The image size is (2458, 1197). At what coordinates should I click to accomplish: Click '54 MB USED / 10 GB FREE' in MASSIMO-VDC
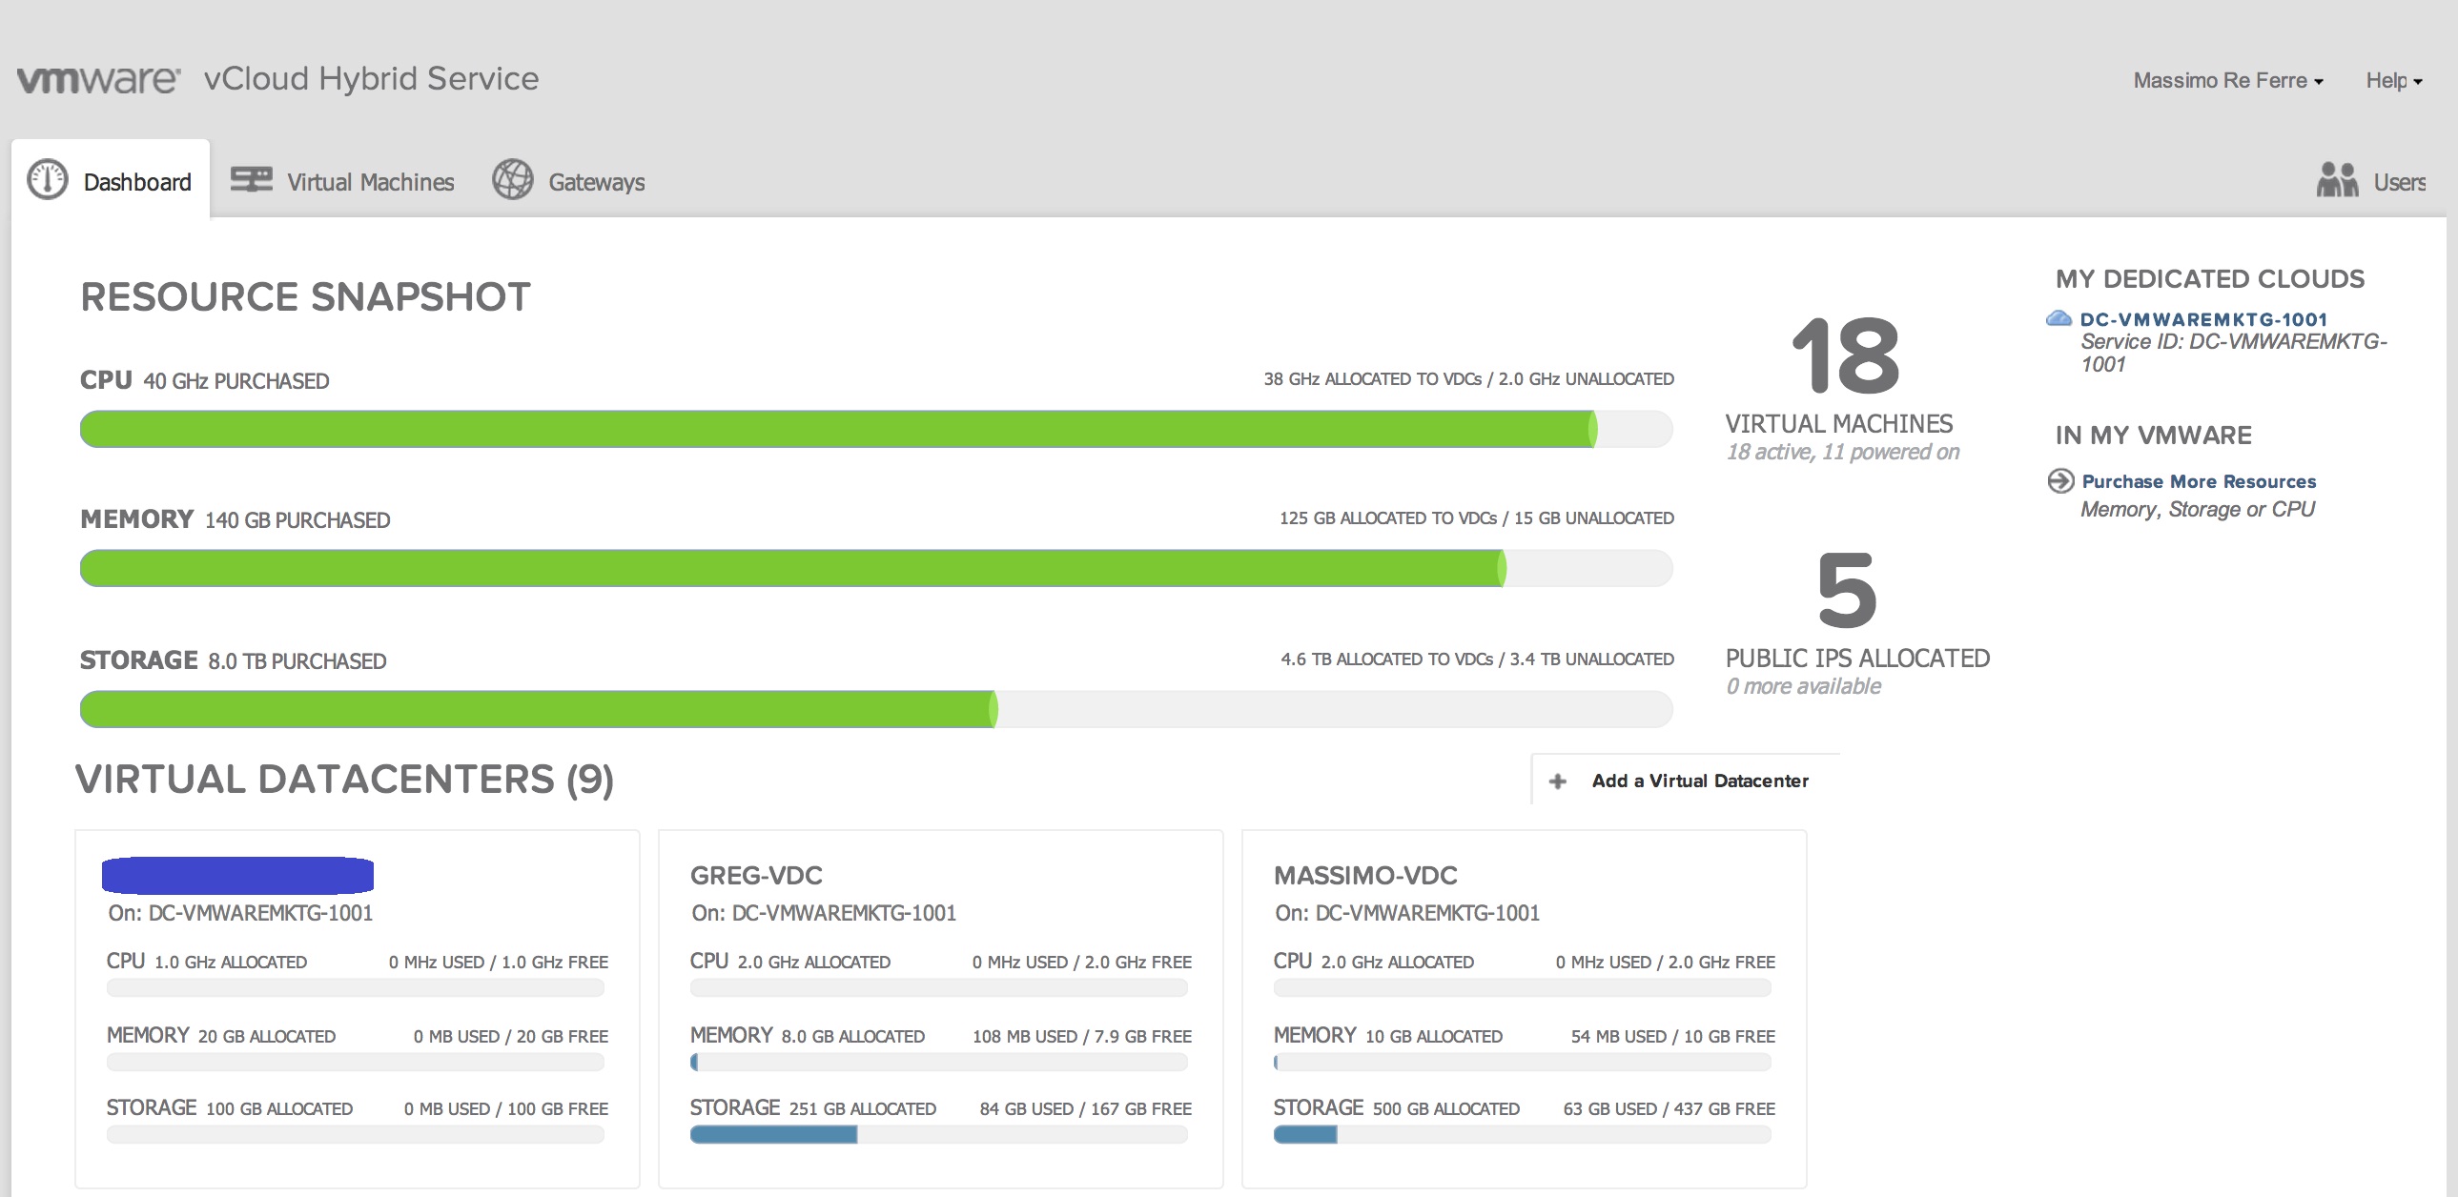tap(1671, 1037)
